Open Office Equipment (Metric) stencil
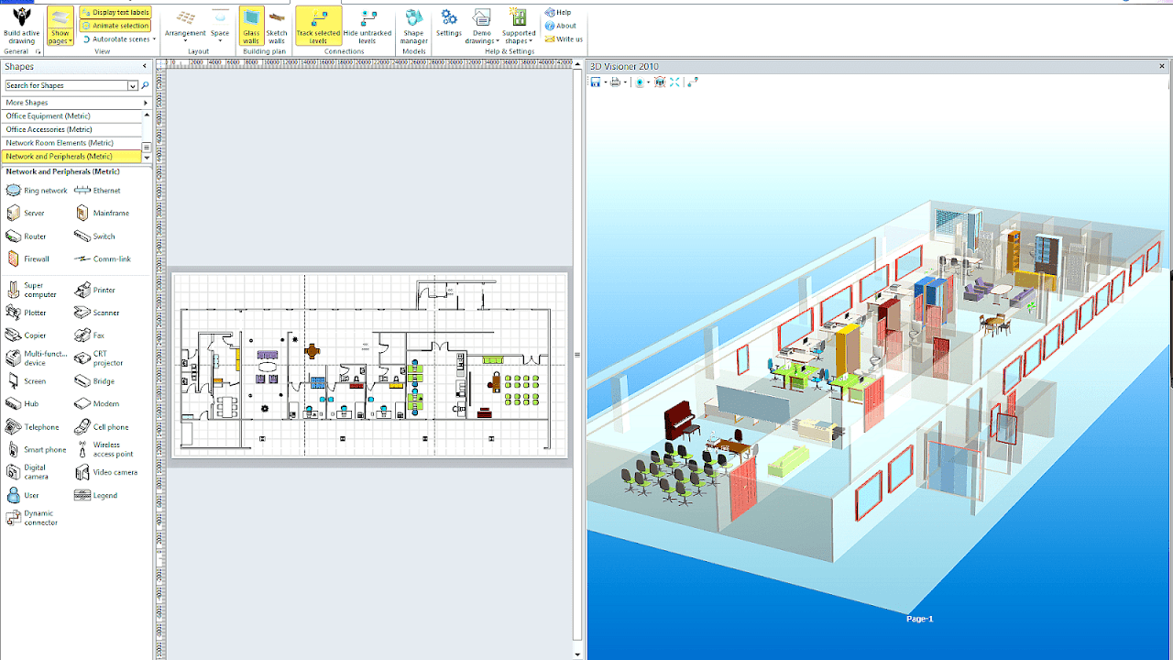Viewport: 1173px width, 660px height. tap(71, 116)
